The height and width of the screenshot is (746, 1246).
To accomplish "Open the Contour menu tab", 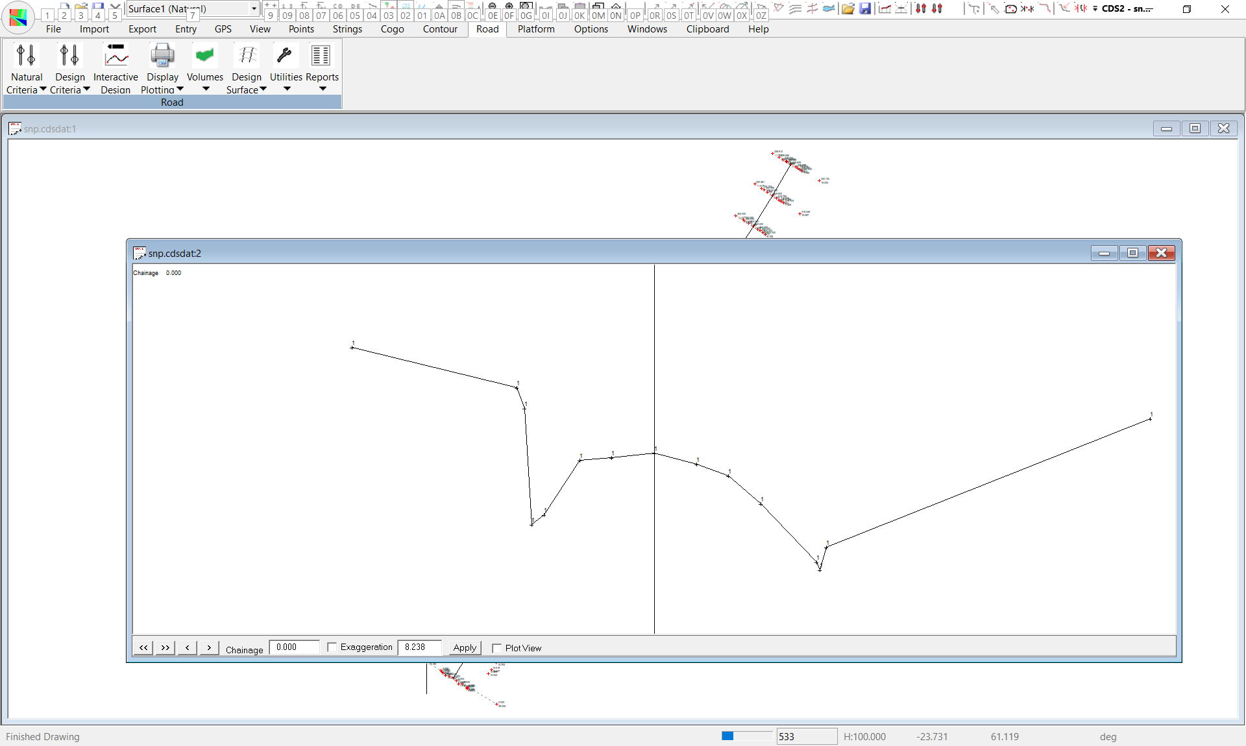I will (x=439, y=29).
